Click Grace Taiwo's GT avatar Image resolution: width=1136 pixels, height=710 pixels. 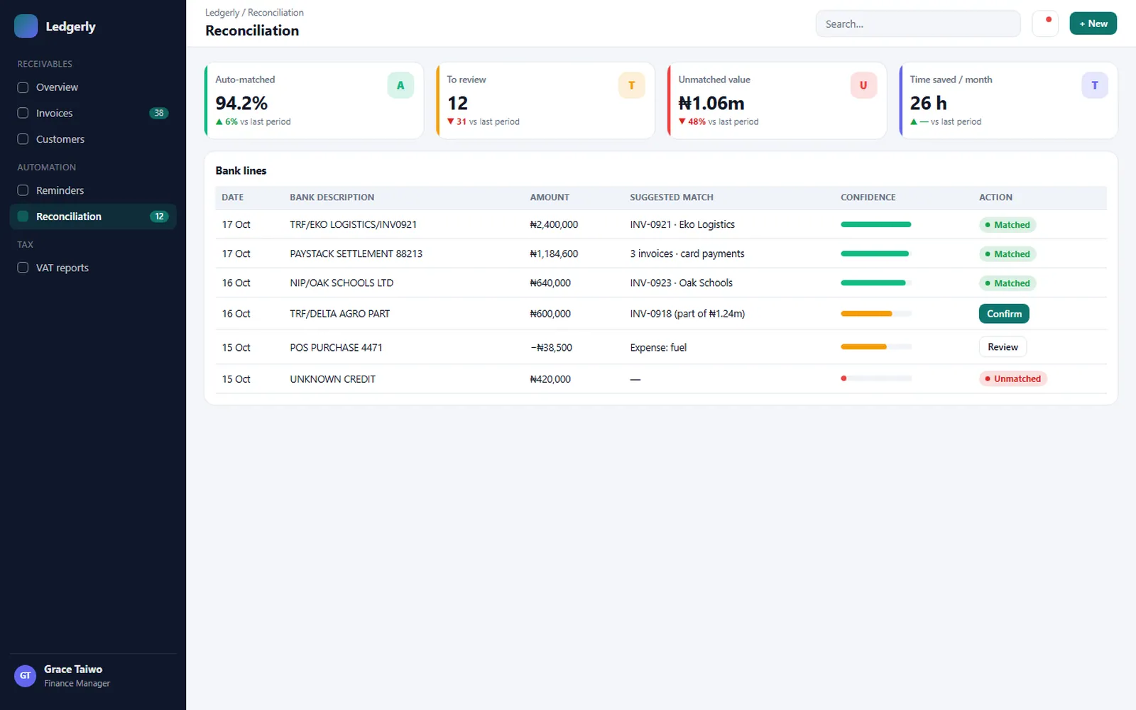26,676
